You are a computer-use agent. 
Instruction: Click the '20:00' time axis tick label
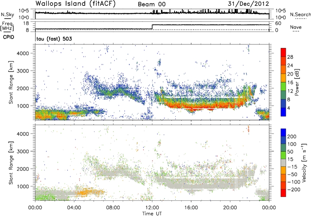230,208
